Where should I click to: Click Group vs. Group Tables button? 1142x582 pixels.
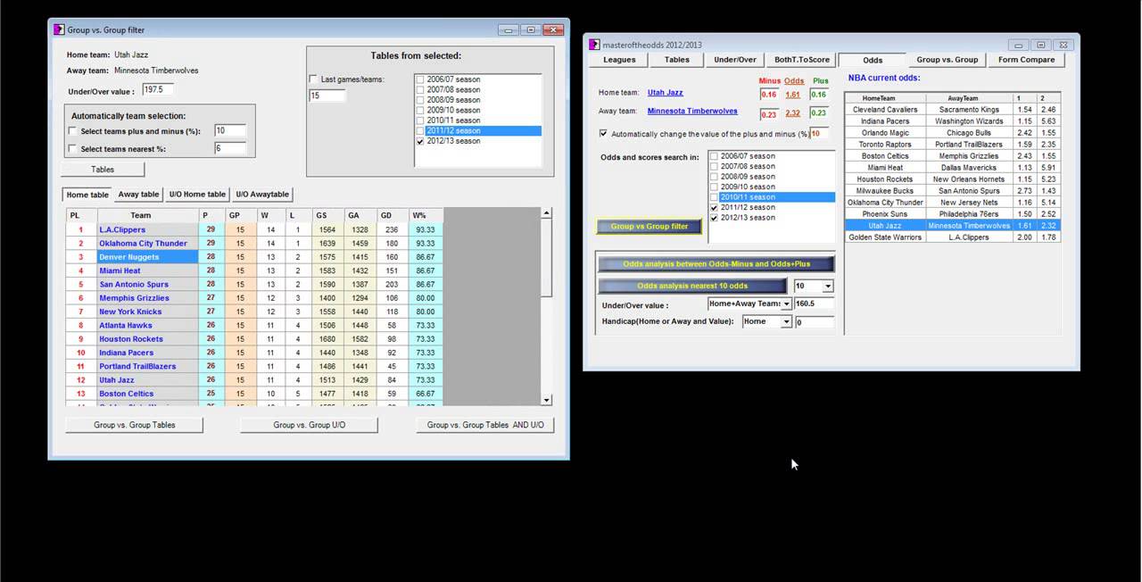coord(135,425)
